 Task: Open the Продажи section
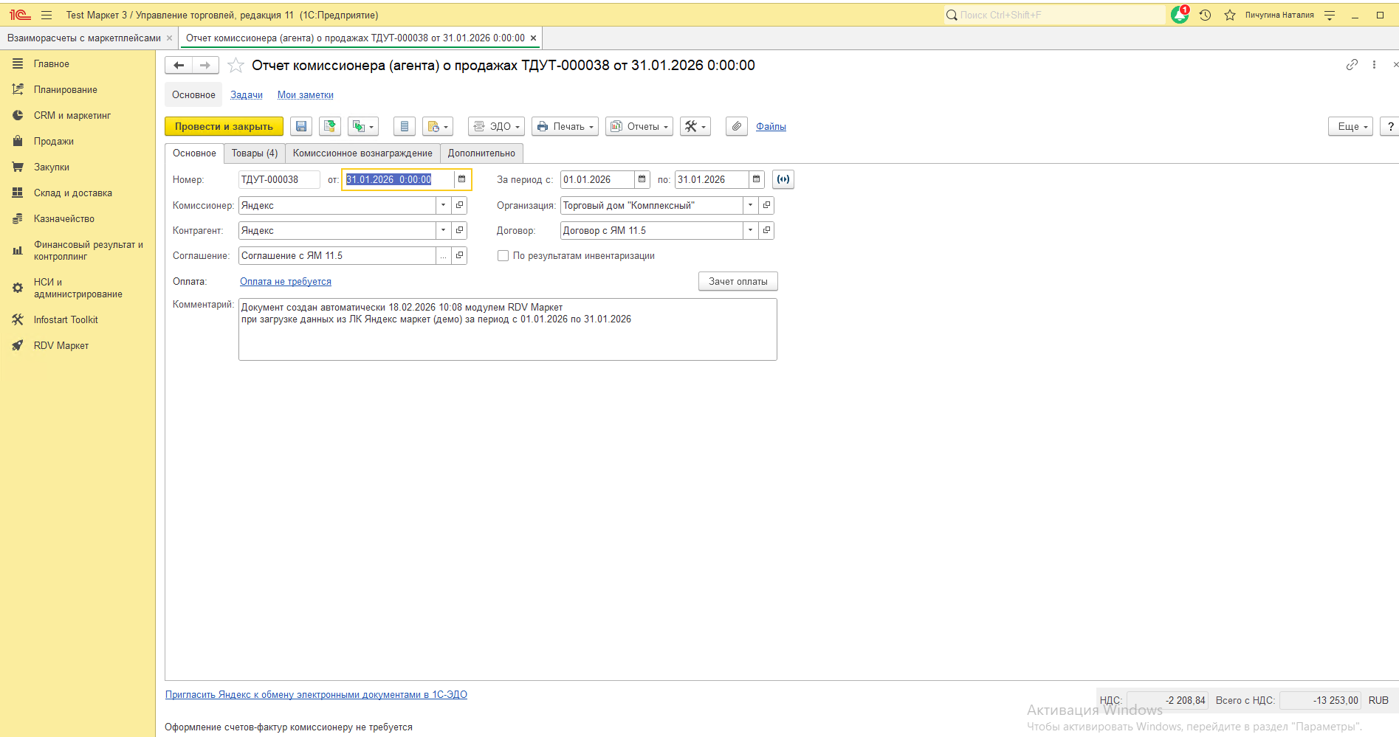[53, 141]
